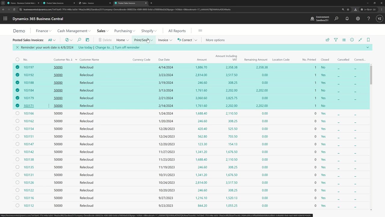
Task: Open the Home action dropdown
Action: point(122,40)
